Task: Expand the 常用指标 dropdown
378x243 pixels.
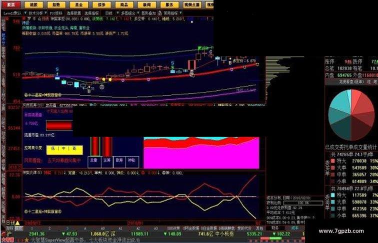Action: pos(180,13)
